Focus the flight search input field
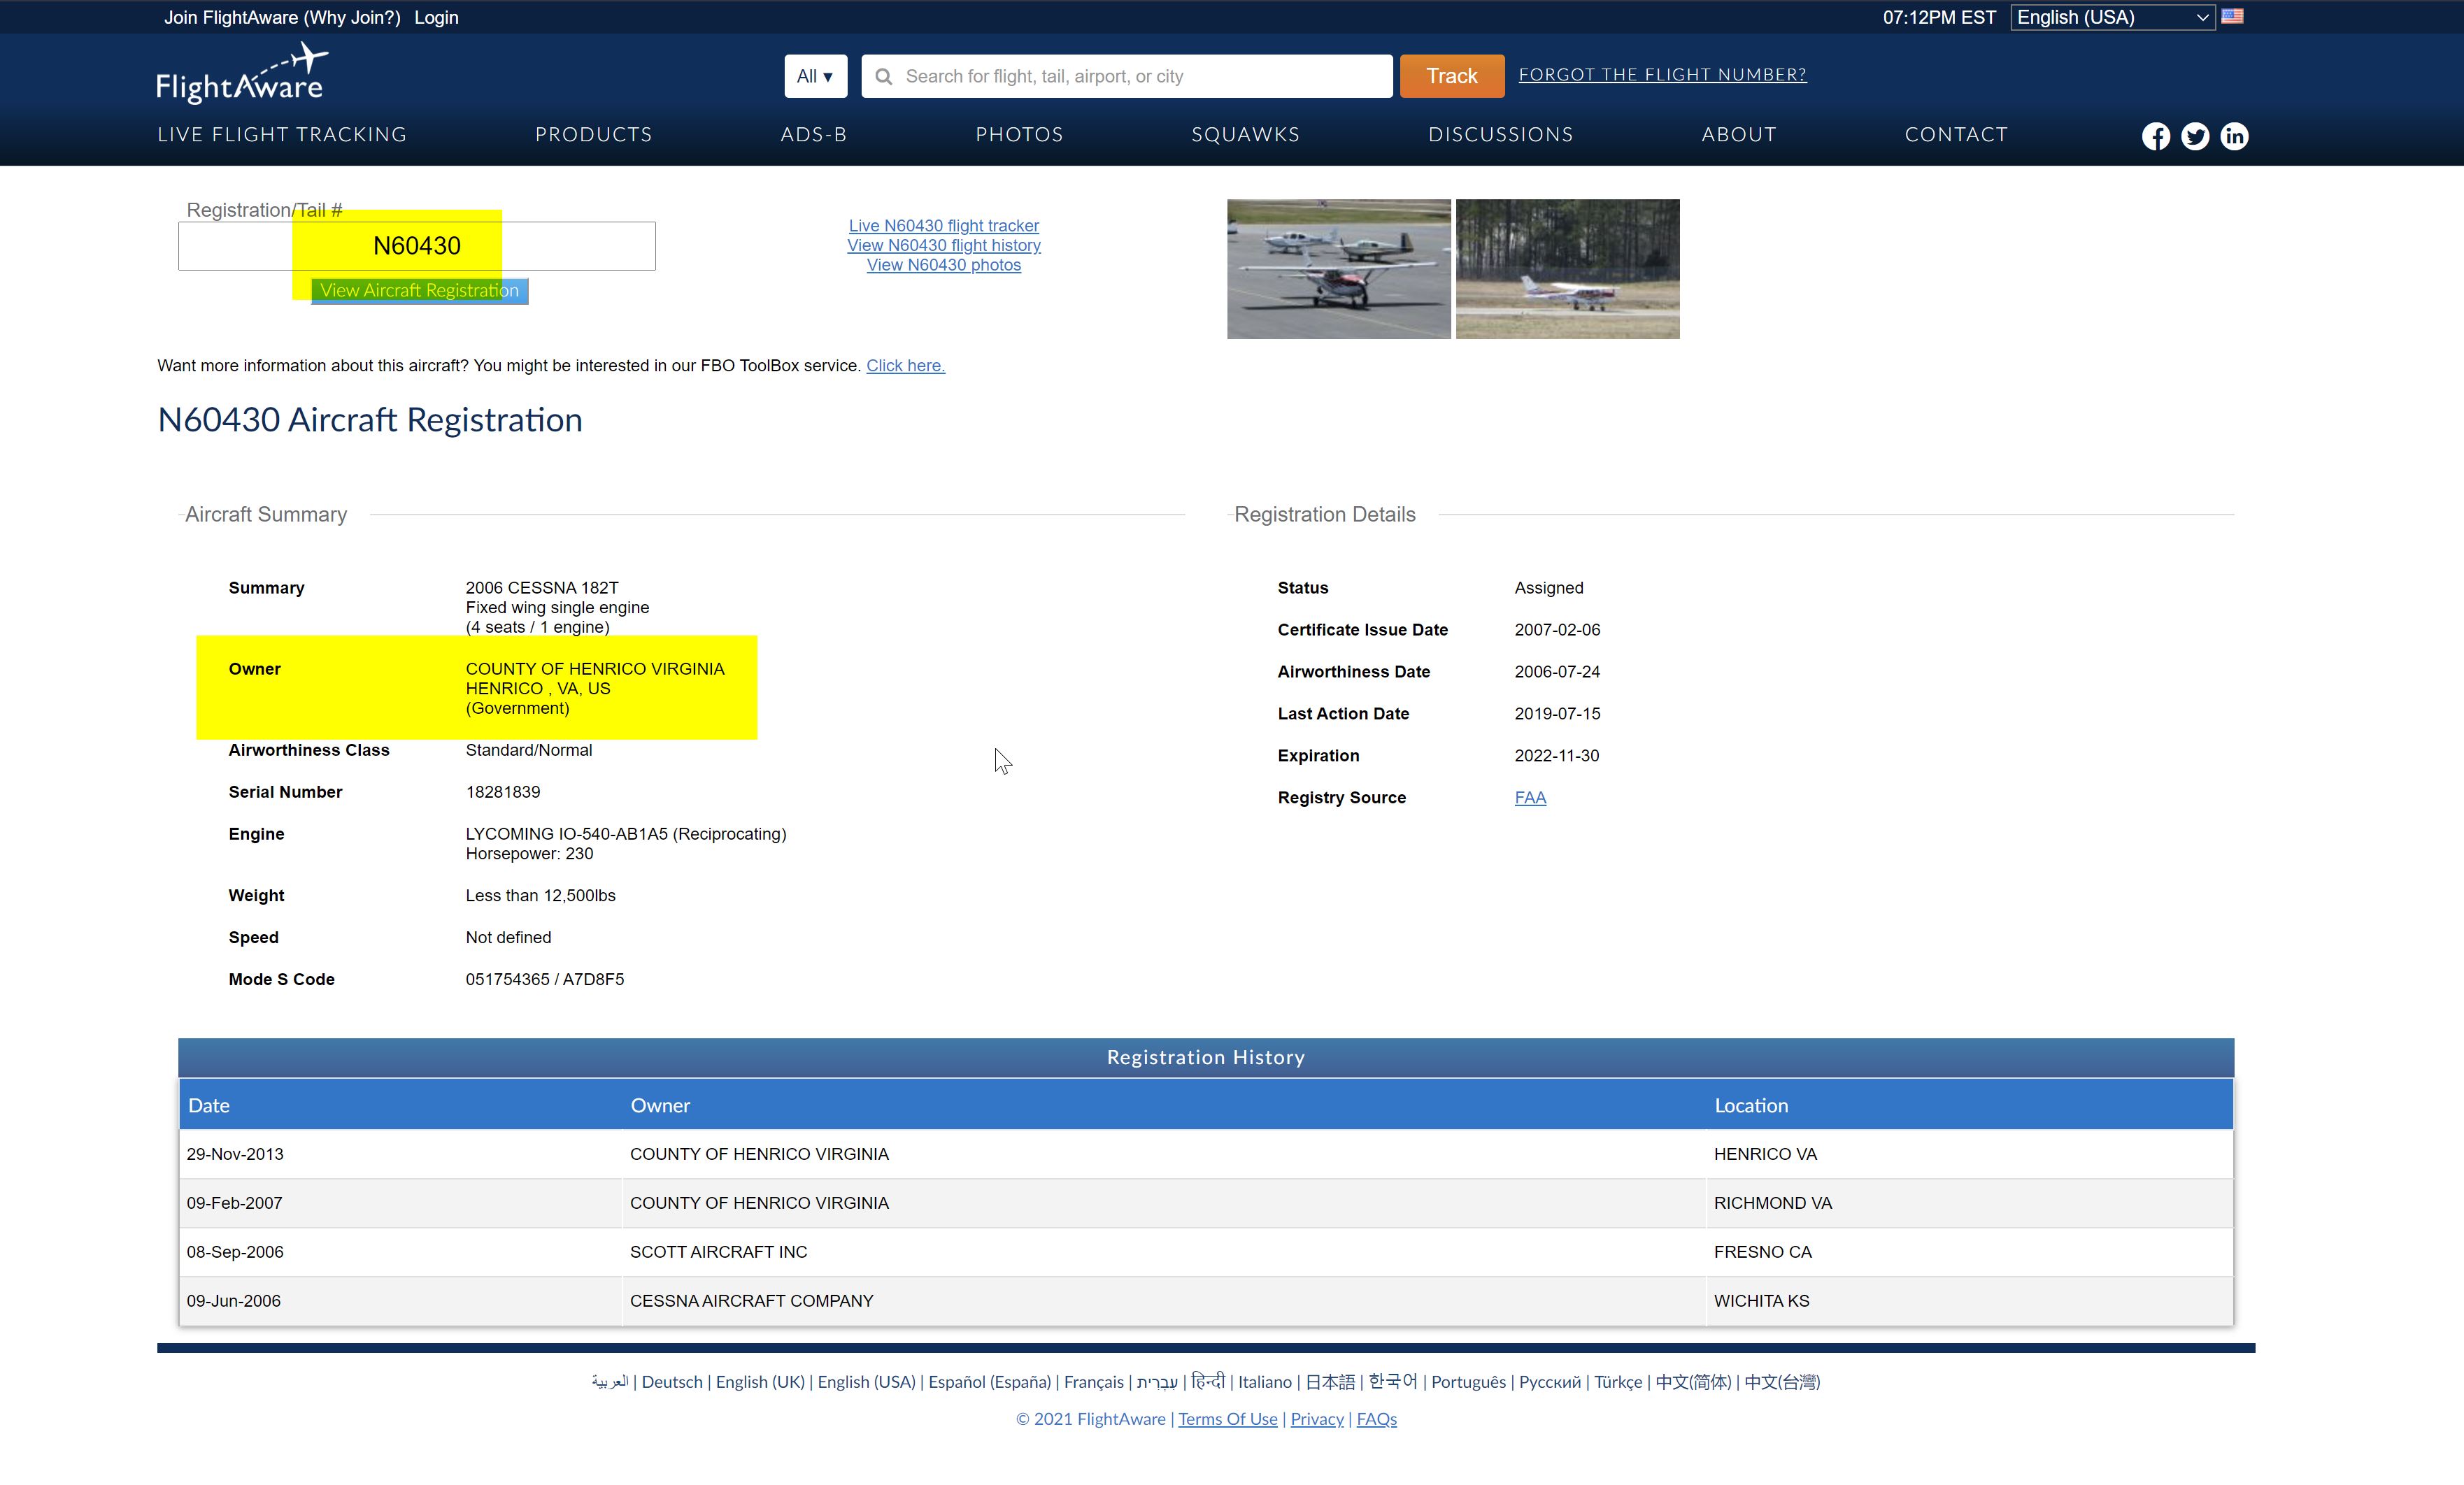Screen dimensions: 2464x1485 tap(1126, 77)
